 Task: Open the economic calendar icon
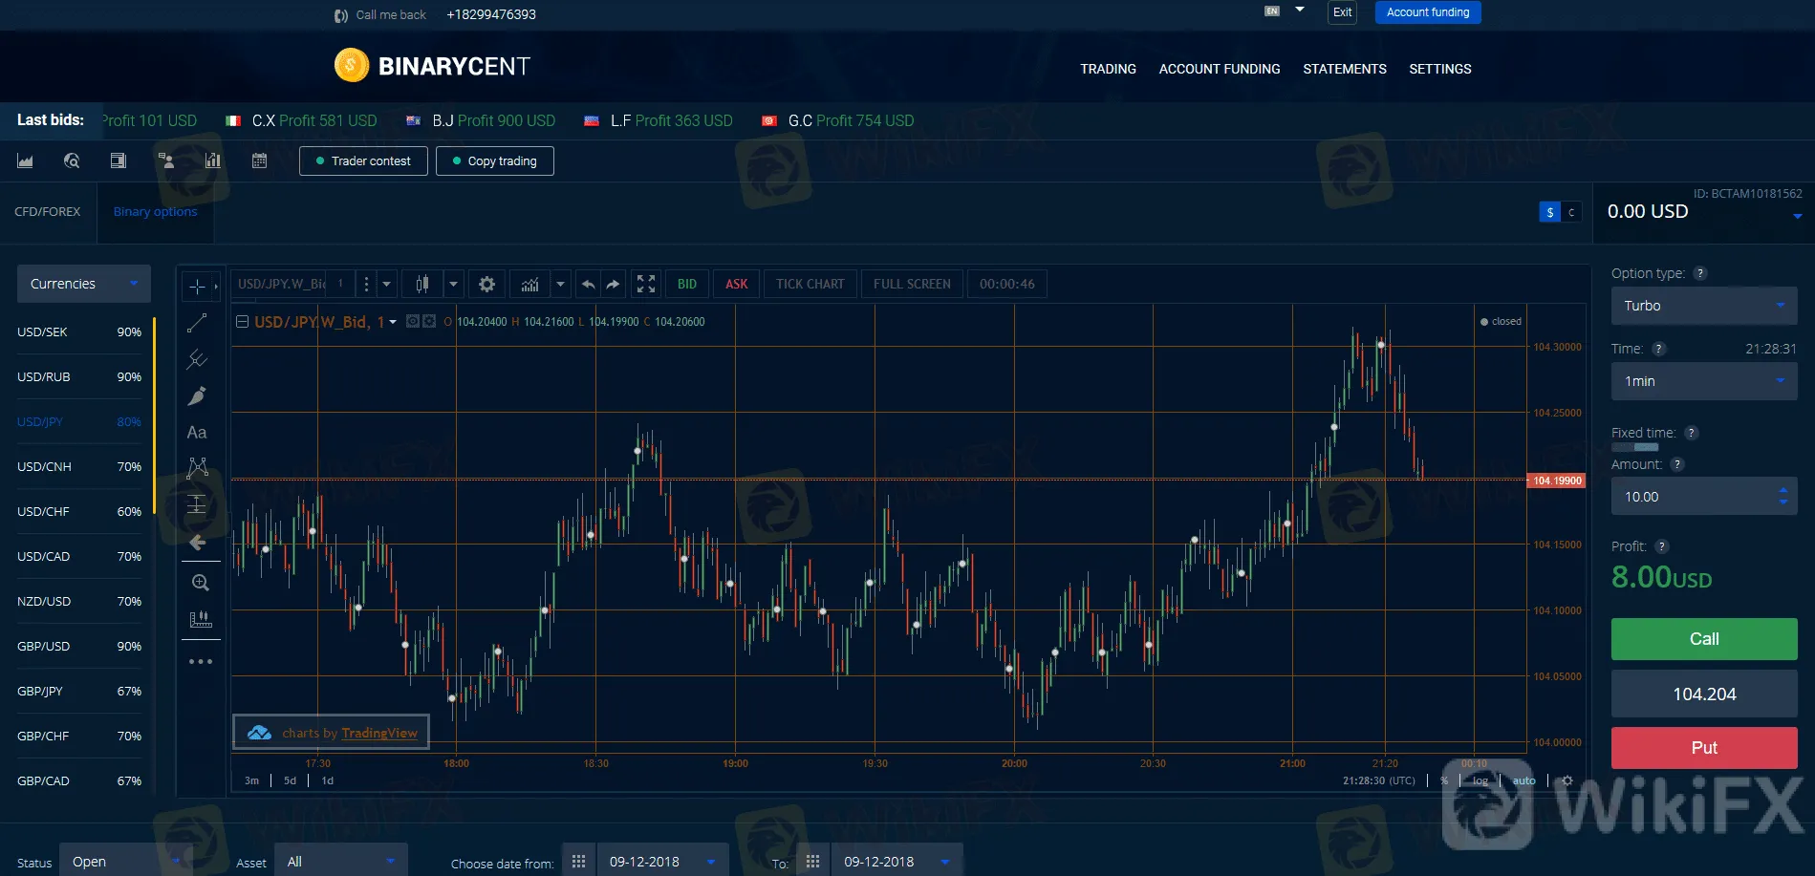tap(259, 160)
